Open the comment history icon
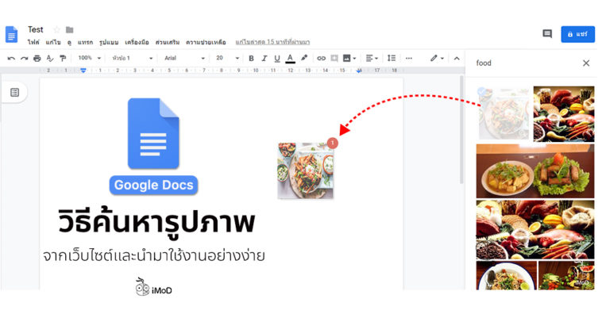Viewport: 602px width, 314px height. (547, 34)
